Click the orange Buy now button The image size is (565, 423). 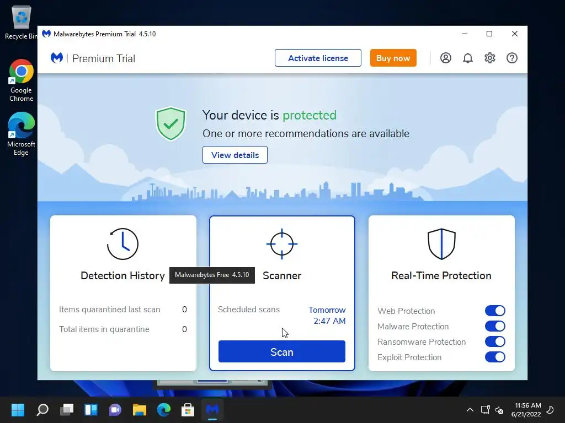click(393, 58)
